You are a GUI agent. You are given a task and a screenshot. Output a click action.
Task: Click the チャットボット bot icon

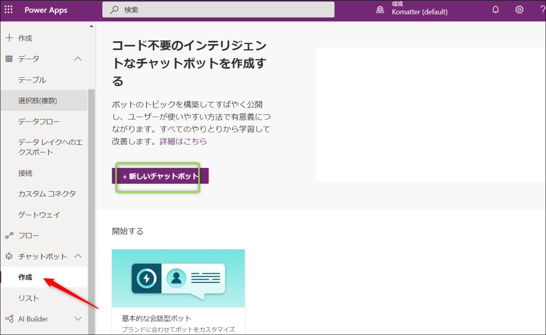[x=9, y=256]
